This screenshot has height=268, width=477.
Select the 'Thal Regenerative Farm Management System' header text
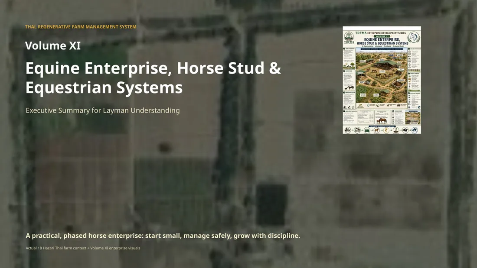(81, 27)
